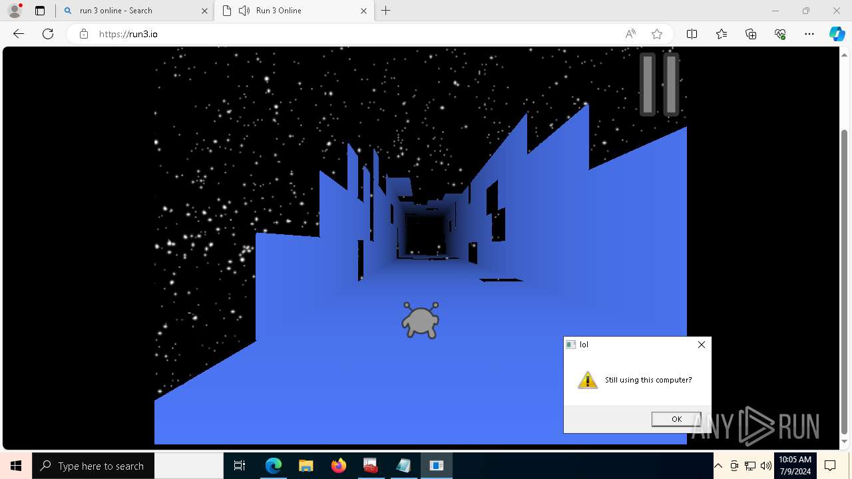Viewport: 852px width, 479px height.
Task: Mute the Run 3 Online tab audio
Action: [x=244, y=11]
